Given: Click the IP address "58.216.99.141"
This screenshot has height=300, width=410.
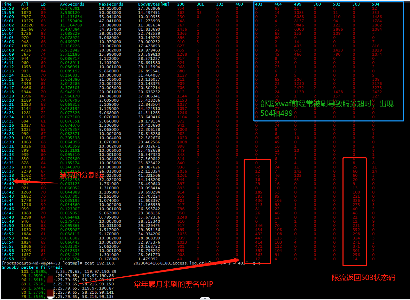Looking at the screenshot, I should 98,292.
